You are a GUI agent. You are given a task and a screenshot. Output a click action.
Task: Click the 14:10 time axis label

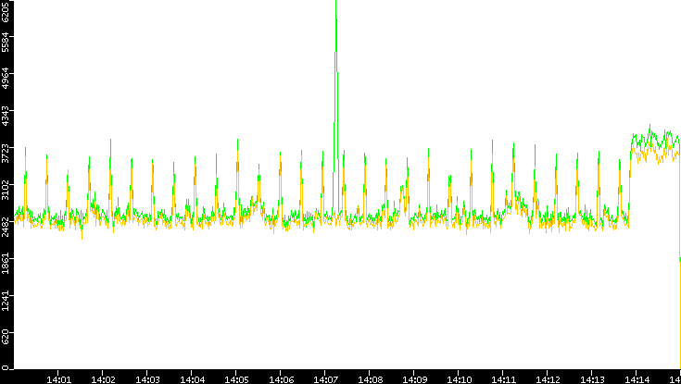tap(459, 379)
